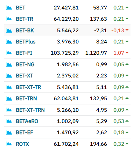
Task: Open the chart icon for BET-NG
Action: point(9,64)
